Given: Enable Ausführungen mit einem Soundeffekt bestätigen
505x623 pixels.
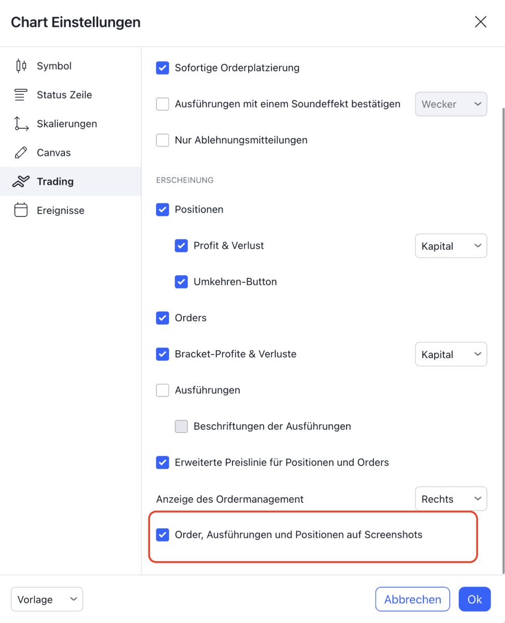Looking at the screenshot, I should click(x=162, y=104).
